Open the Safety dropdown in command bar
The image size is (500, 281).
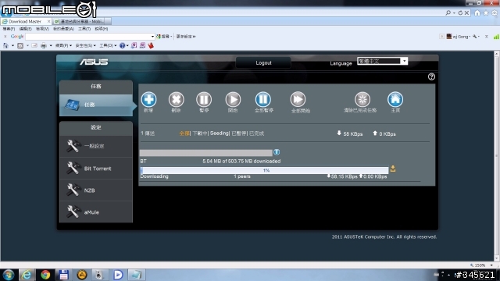click(x=85, y=45)
